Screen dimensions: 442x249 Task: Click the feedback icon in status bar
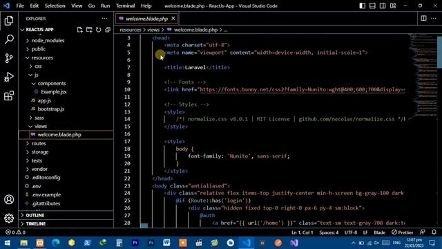(422, 232)
